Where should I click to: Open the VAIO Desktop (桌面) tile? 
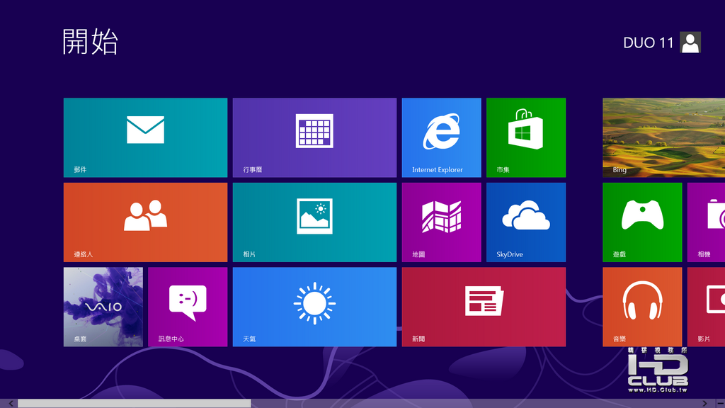pyautogui.click(x=103, y=307)
